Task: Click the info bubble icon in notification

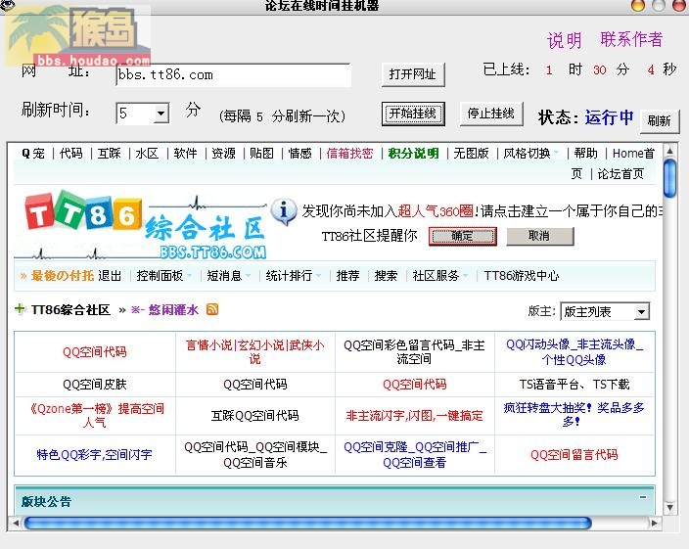Action: pos(284,211)
